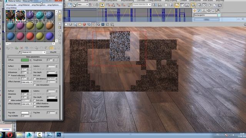Switch to Modify tab in command panel
Viewport: 246px width, 138px height.
point(199,11)
